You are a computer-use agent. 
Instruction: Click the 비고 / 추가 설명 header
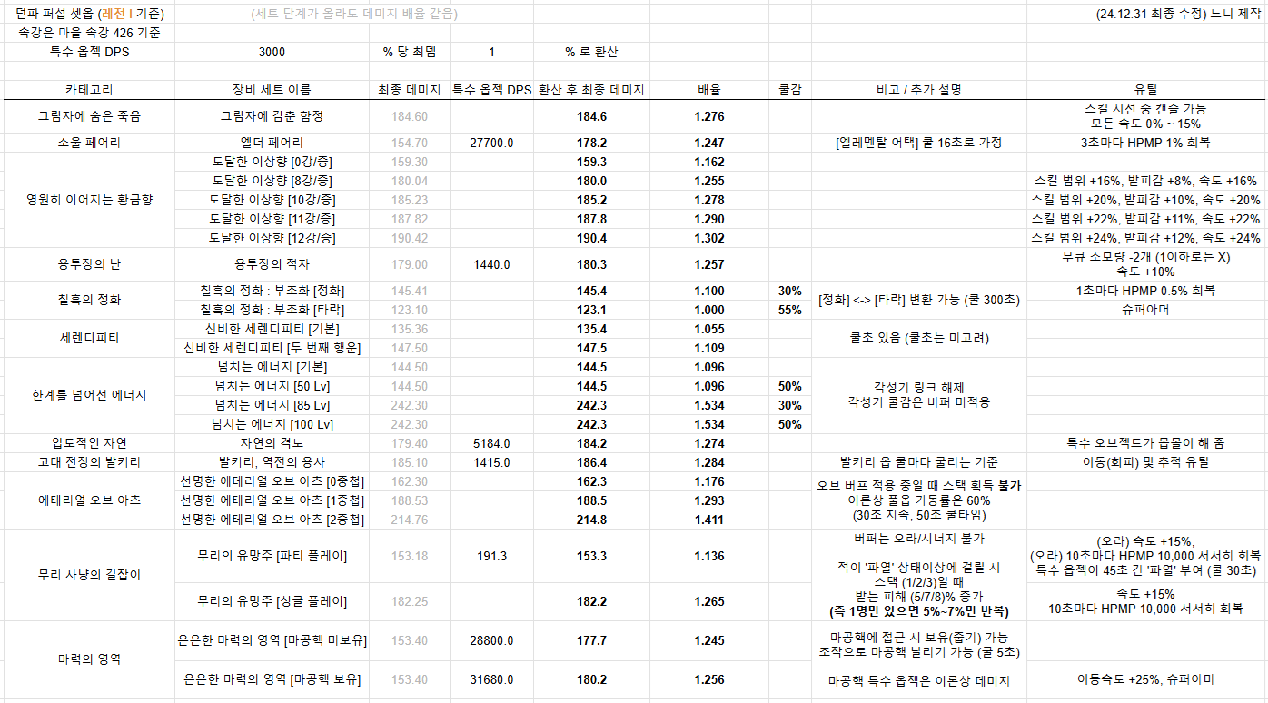(918, 90)
